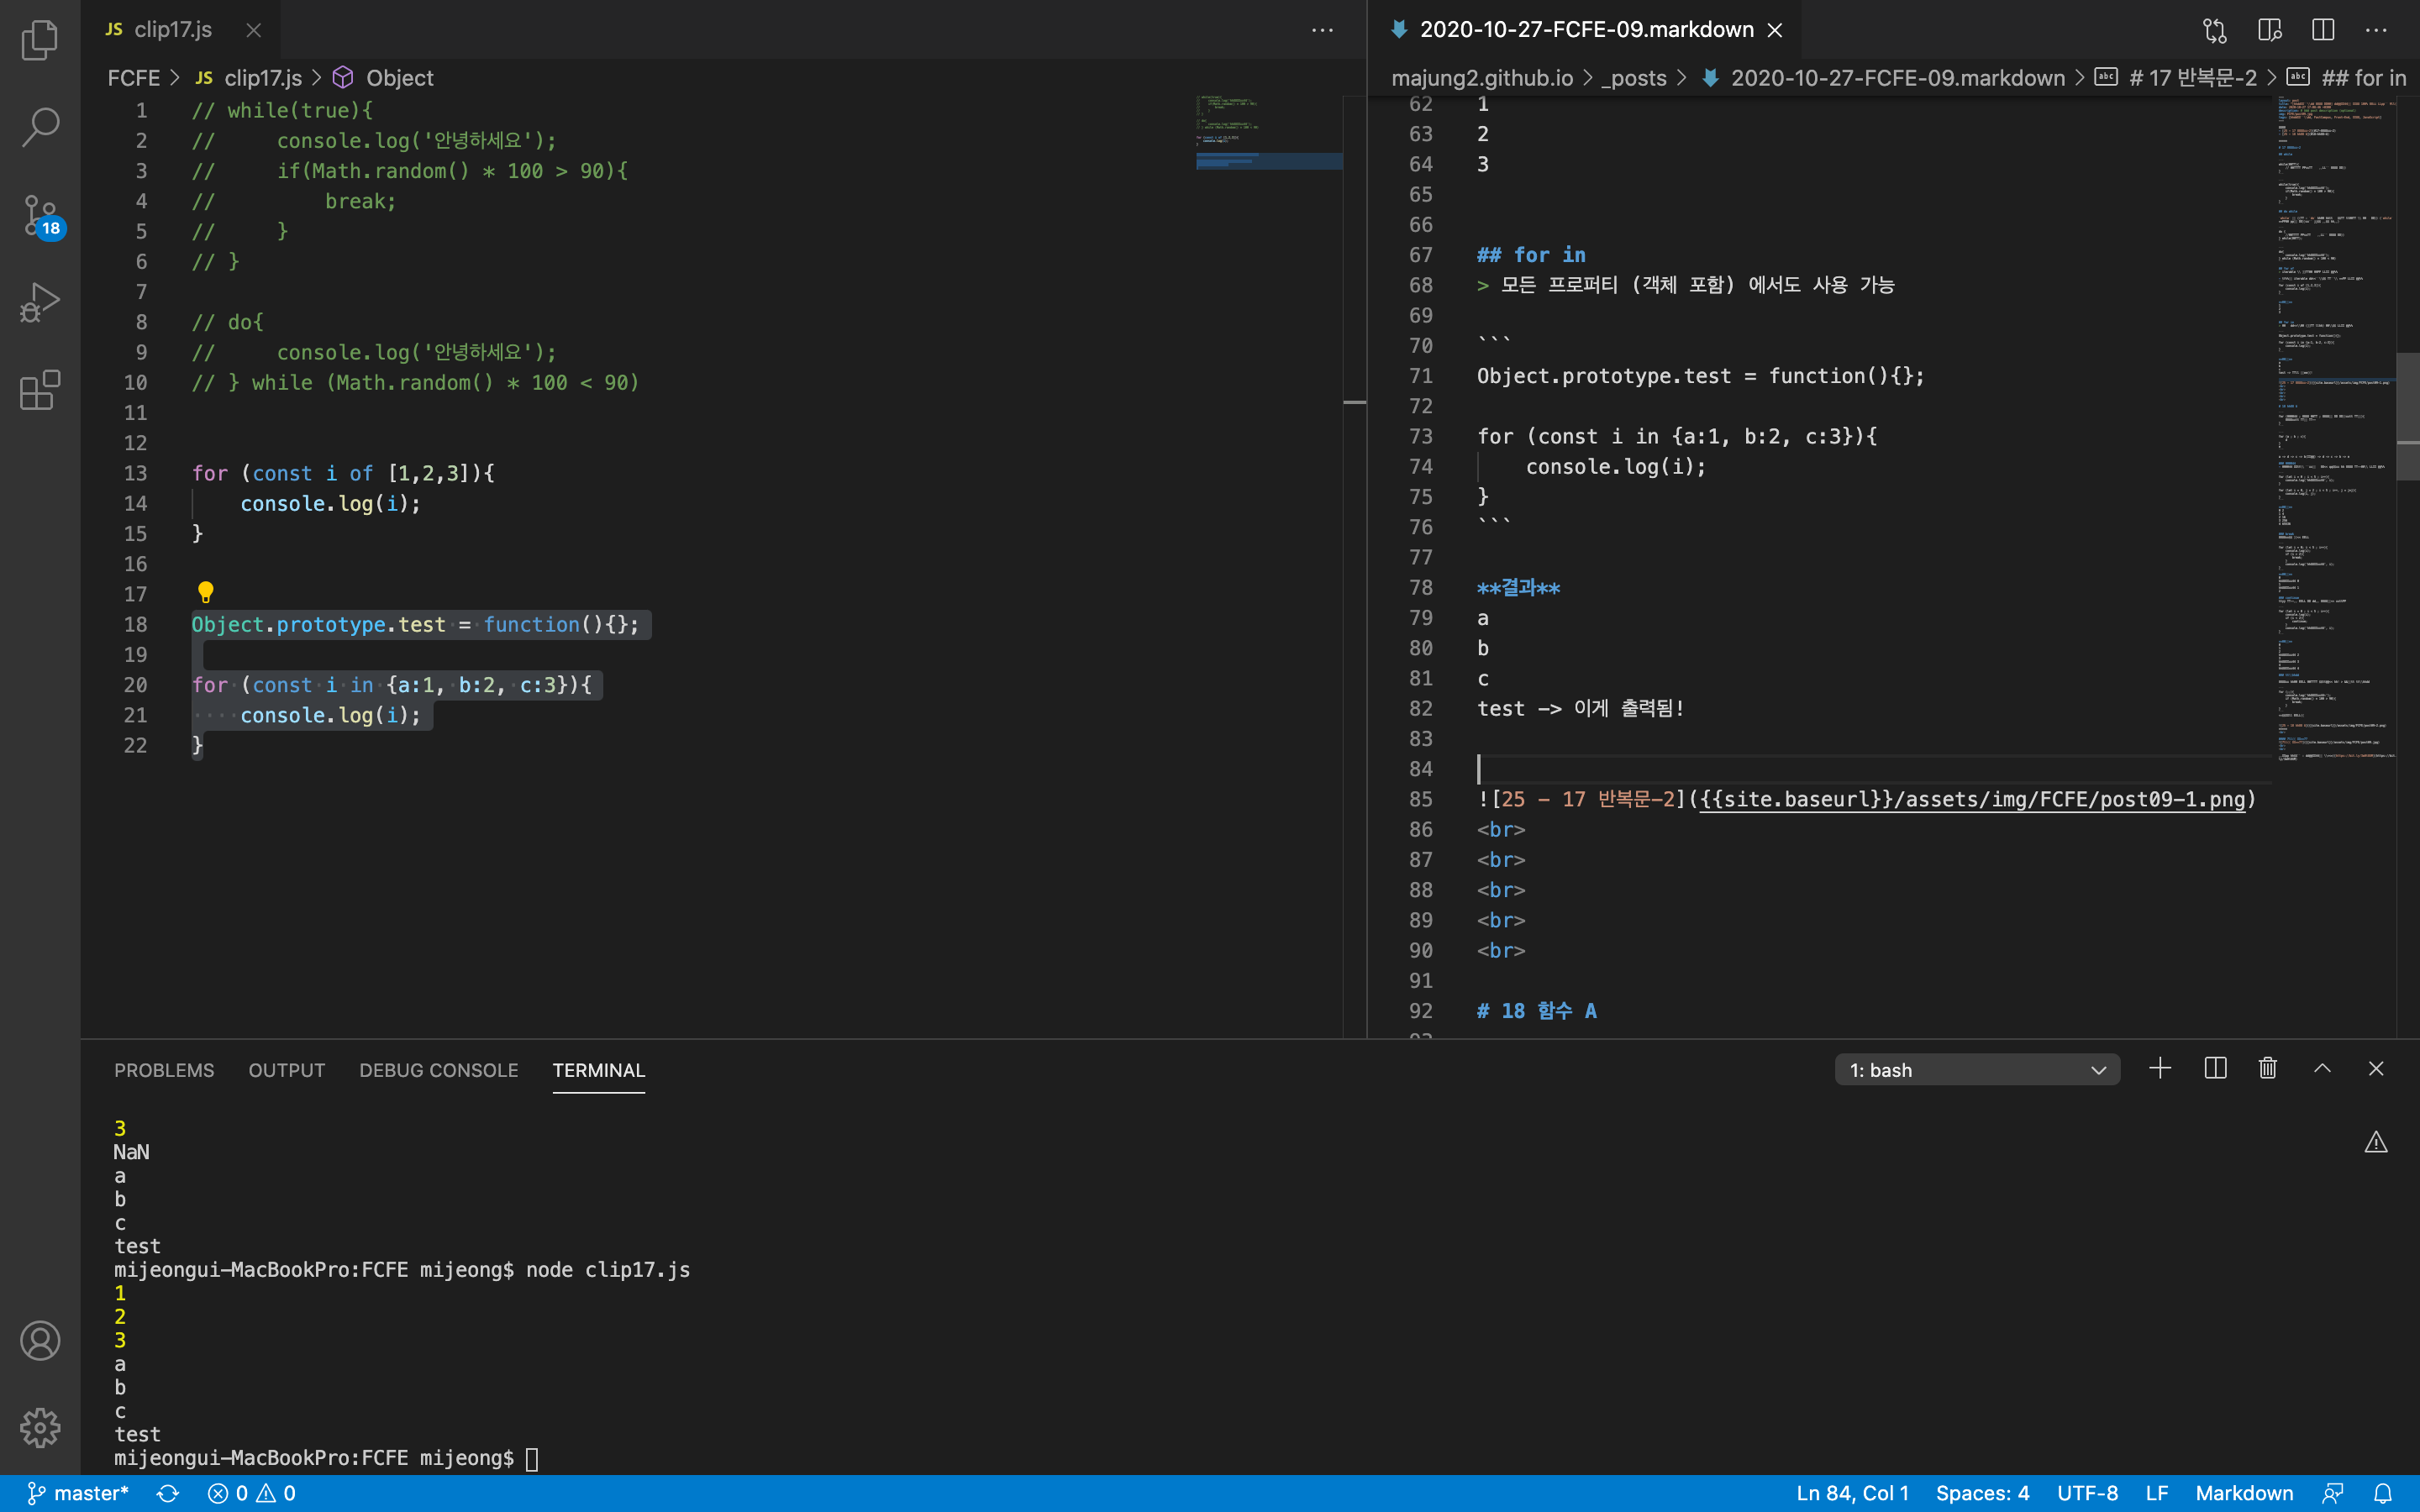Click '**결과**' text on line 78

pos(1518,587)
